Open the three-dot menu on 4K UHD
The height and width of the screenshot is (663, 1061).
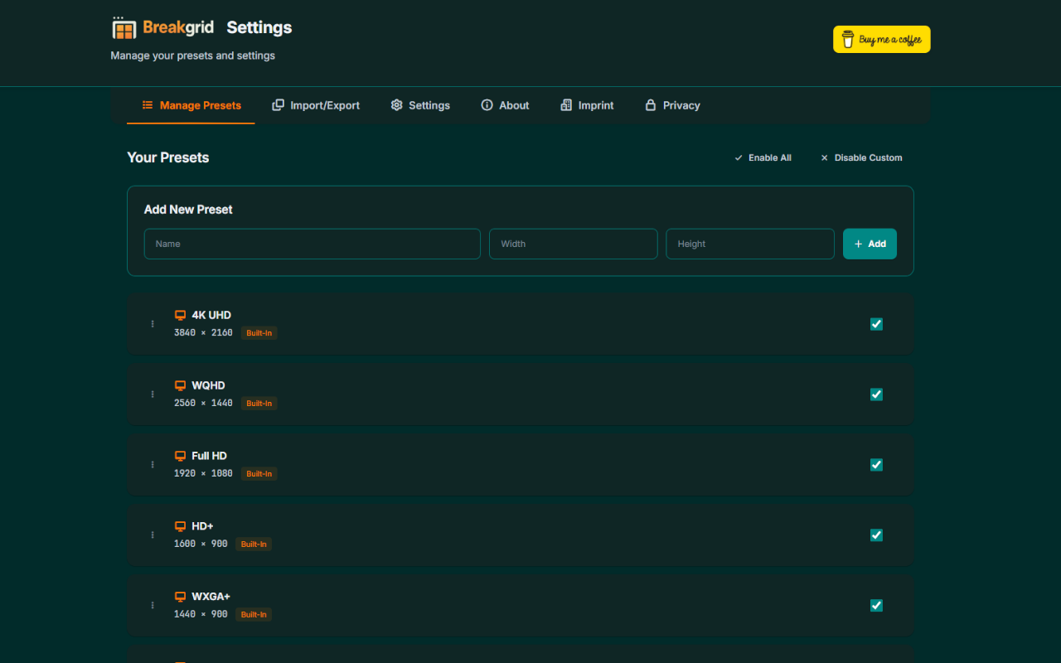[152, 323]
